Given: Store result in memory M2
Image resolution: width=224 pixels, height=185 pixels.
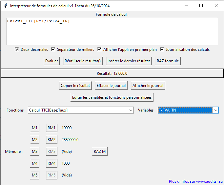Looking at the screenshot, I should coord(35,140).
